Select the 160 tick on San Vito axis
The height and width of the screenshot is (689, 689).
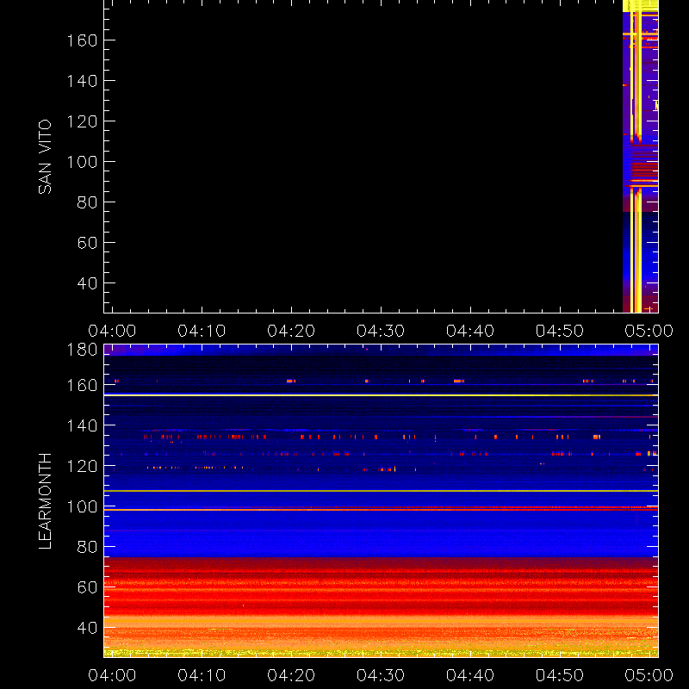coord(82,40)
